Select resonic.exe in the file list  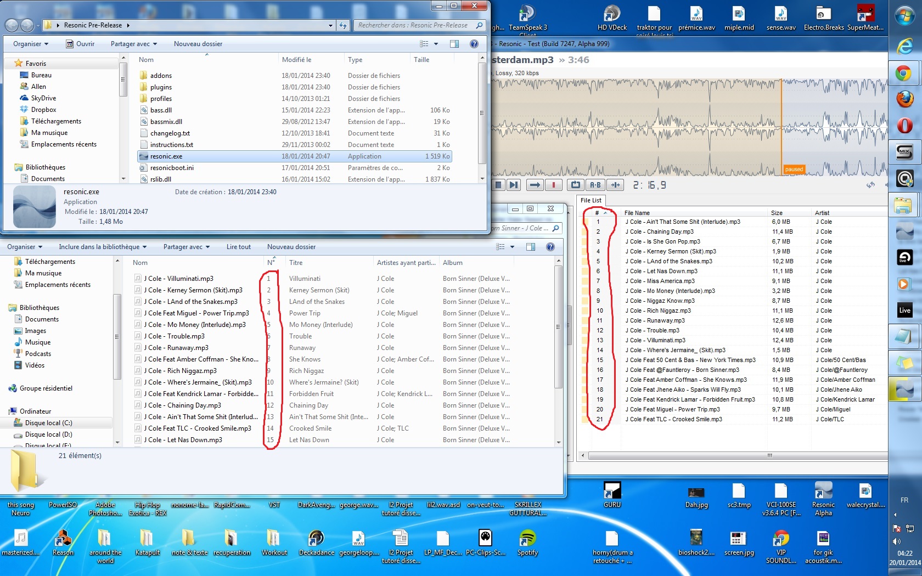tap(166, 156)
